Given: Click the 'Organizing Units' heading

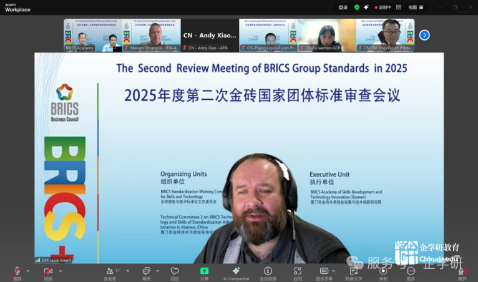Looking at the screenshot, I should (183, 174).
